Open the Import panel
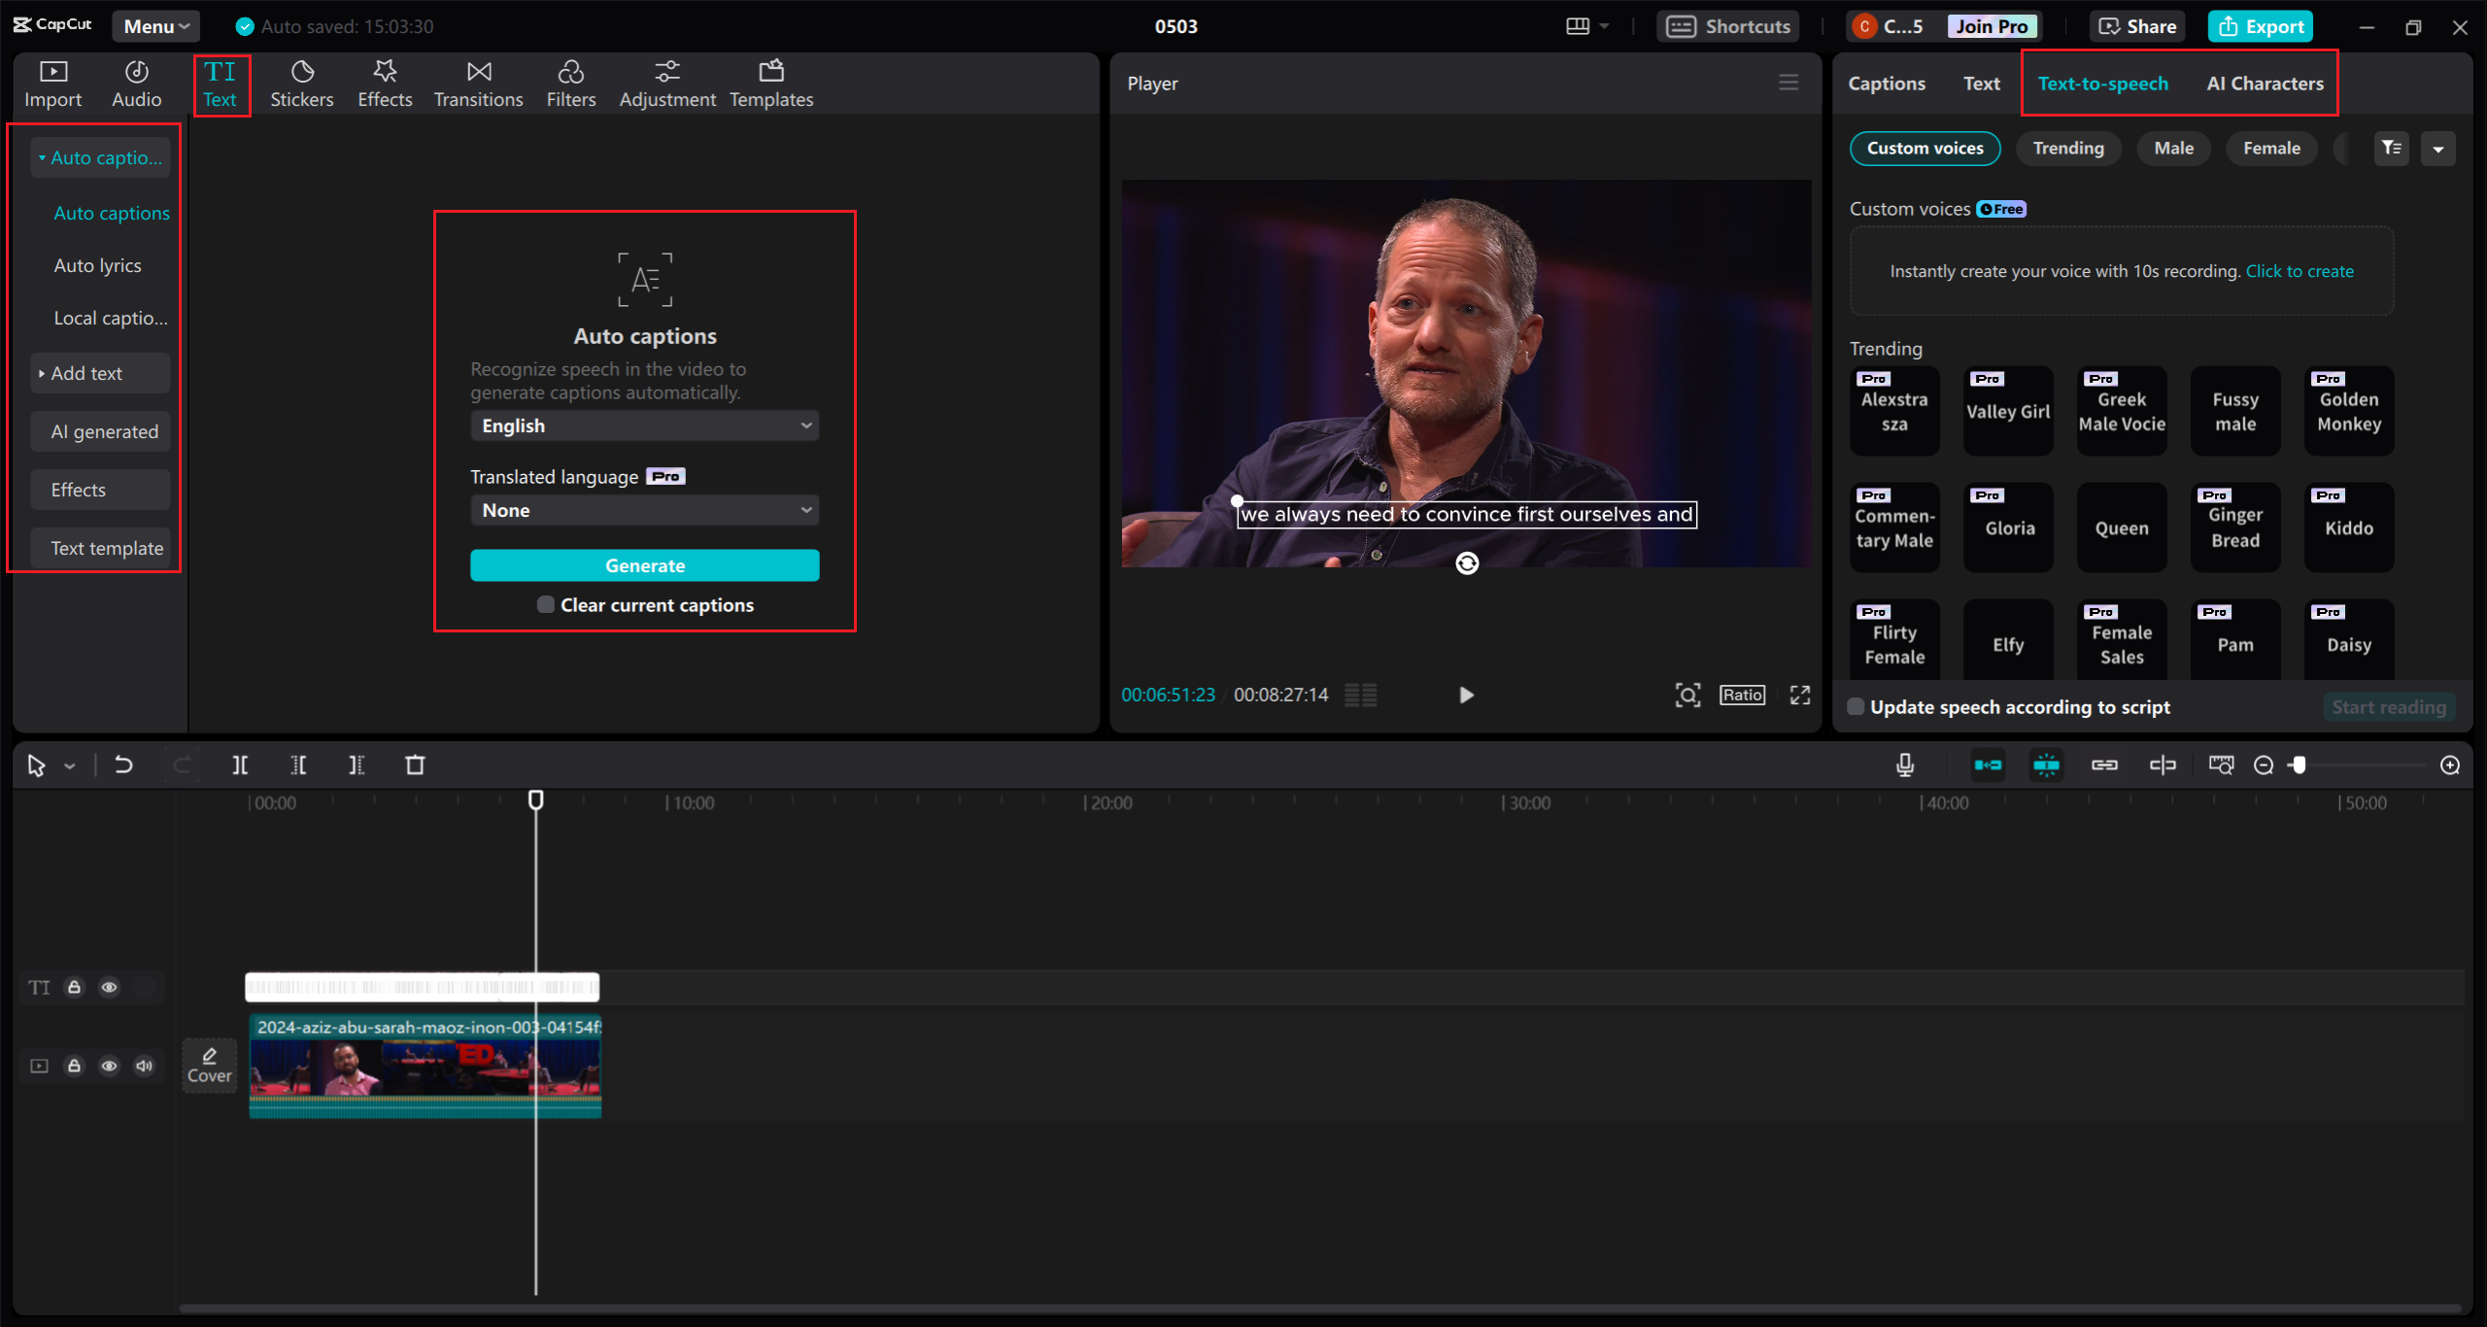2487x1327 pixels. [x=53, y=83]
